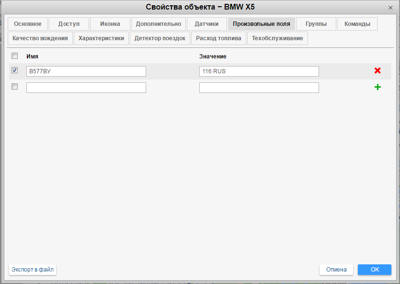Screen dimensions: 400x284
Task: Switch to Расход топлива tab
Action: [x=218, y=38]
